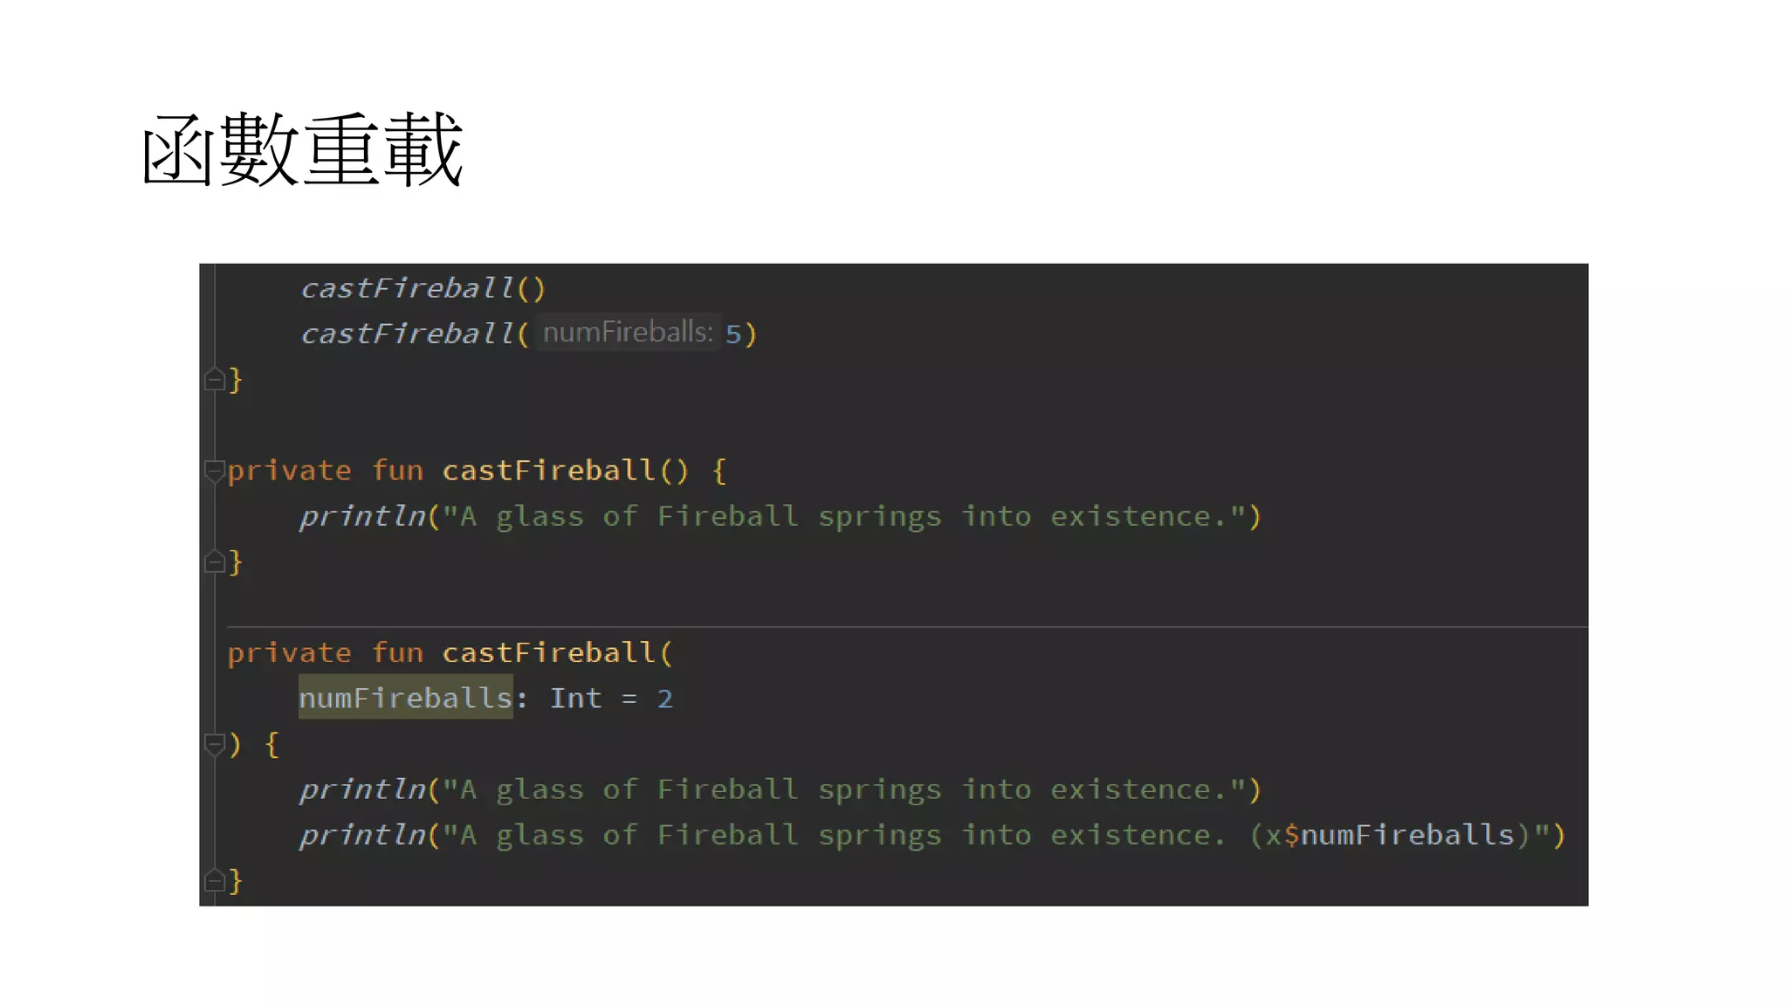Click the default value 2
Image resolution: width=1788 pixels, height=1006 pixels.
pos(664,698)
